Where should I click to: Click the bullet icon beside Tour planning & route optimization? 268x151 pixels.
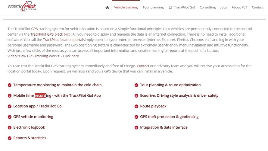pyautogui.click(x=136, y=85)
